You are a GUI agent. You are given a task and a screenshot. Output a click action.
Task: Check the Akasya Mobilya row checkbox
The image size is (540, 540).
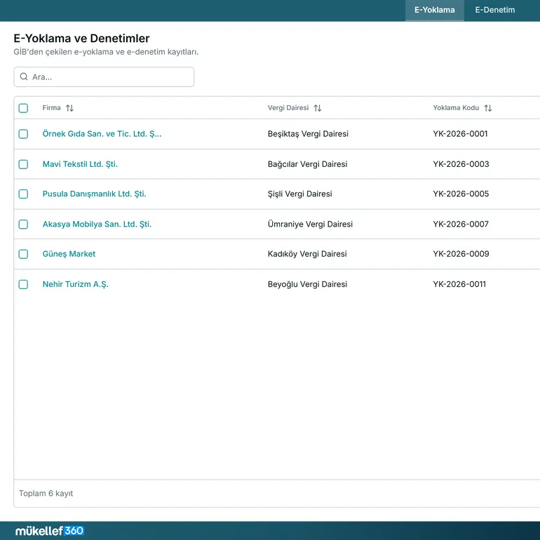tap(23, 224)
